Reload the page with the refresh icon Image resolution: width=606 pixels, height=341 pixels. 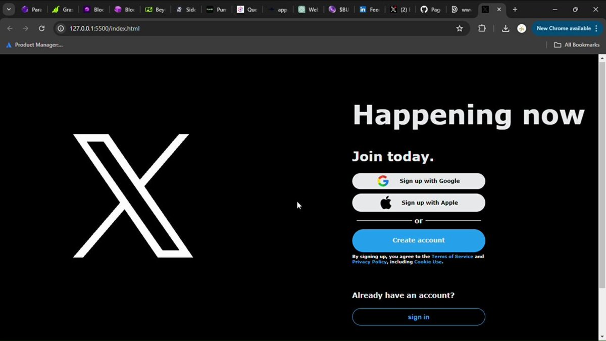[x=42, y=28]
